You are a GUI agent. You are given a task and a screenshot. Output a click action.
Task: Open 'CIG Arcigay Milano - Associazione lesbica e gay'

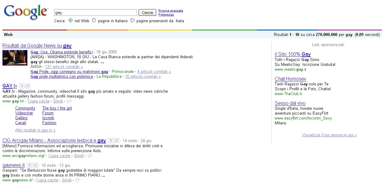(54, 141)
